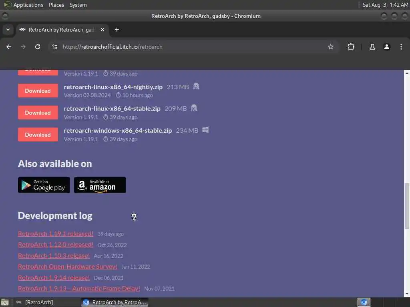Open RetroArch 1.9.14 release! link
The width and height of the screenshot is (410, 307).
pyautogui.click(x=54, y=277)
